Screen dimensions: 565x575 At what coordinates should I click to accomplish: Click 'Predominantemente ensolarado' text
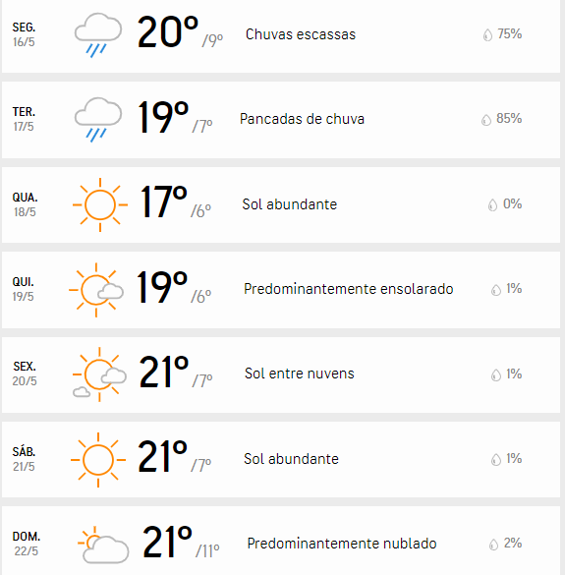point(349,289)
